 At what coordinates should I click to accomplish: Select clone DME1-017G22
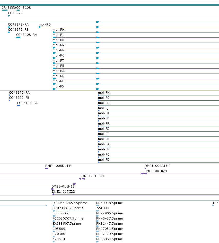click(x=63, y=192)
